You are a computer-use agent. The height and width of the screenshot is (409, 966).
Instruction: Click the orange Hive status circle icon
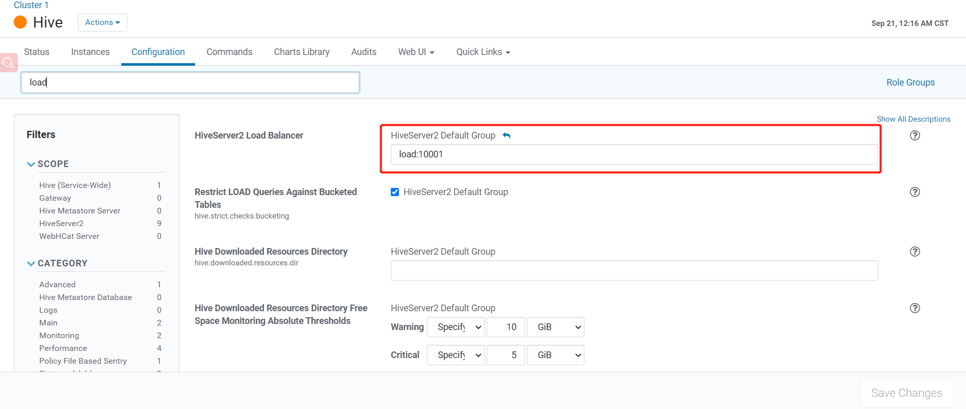pos(20,22)
